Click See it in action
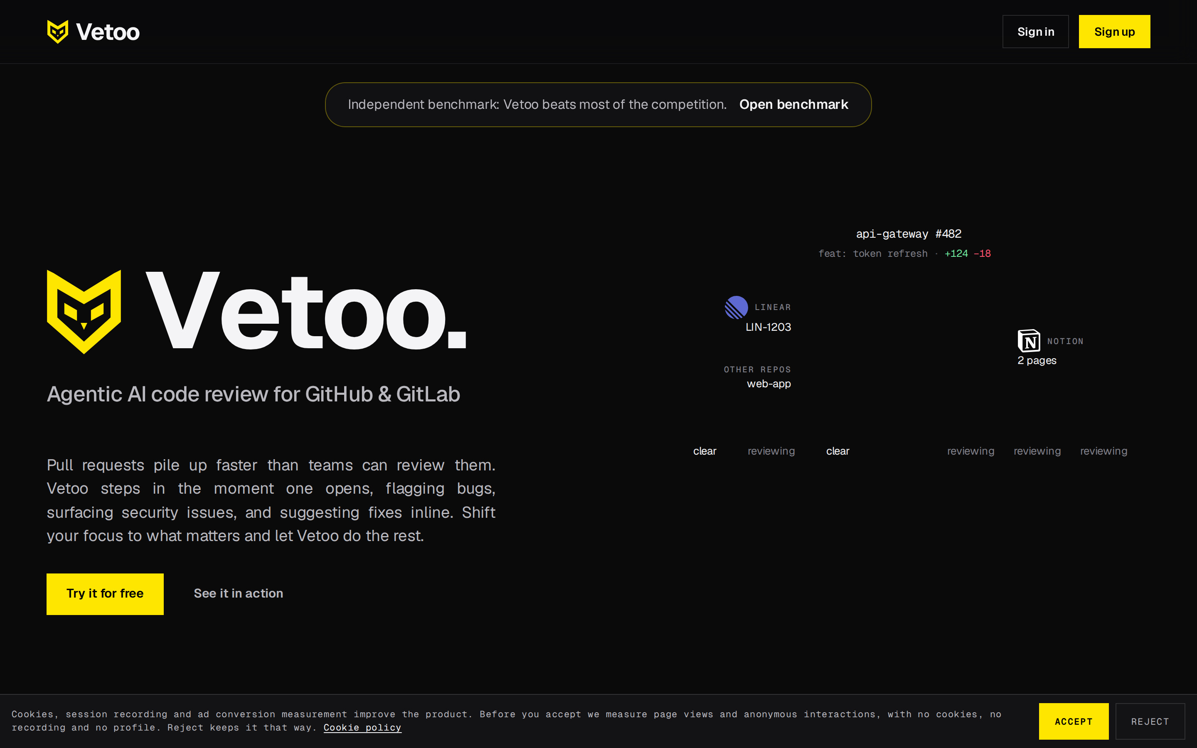This screenshot has width=1197, height=748. click(x=239, y=593)
